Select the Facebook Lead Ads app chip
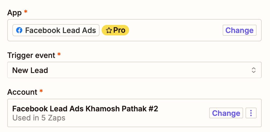Image resolution: width=270 pixels, height=132 pixels. pyautogui.click(x=56, y=30)
